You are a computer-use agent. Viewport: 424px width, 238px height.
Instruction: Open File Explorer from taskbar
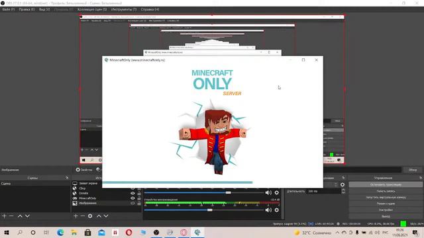(74, 232)
